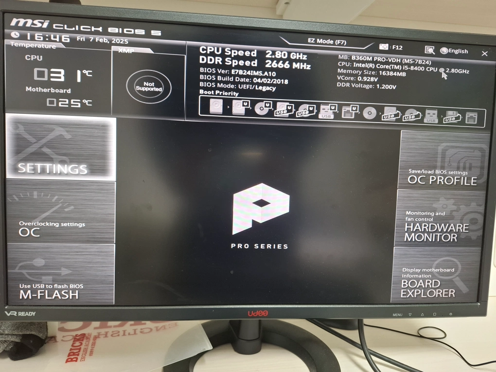Change the language from English

[x=454, y=51]
